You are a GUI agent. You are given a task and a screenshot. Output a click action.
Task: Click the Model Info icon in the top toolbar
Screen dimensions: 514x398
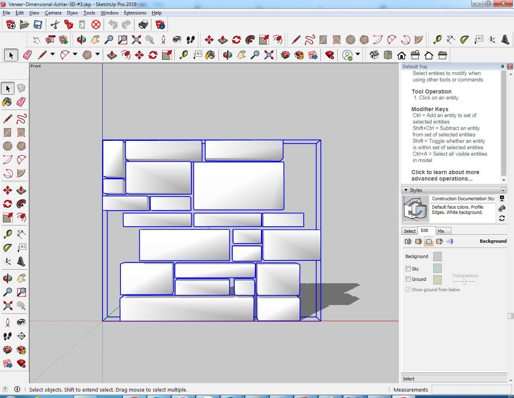[x=160, y=25]
